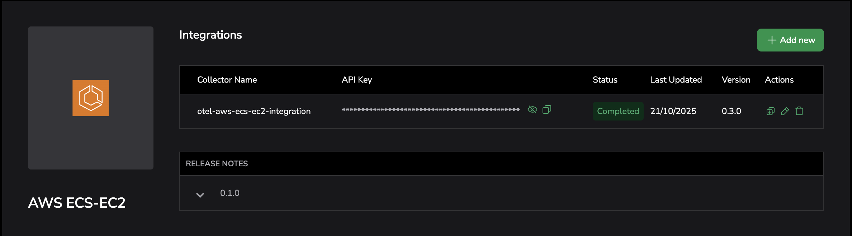
Task: Select the Status column header
Action: click(605, 80)
